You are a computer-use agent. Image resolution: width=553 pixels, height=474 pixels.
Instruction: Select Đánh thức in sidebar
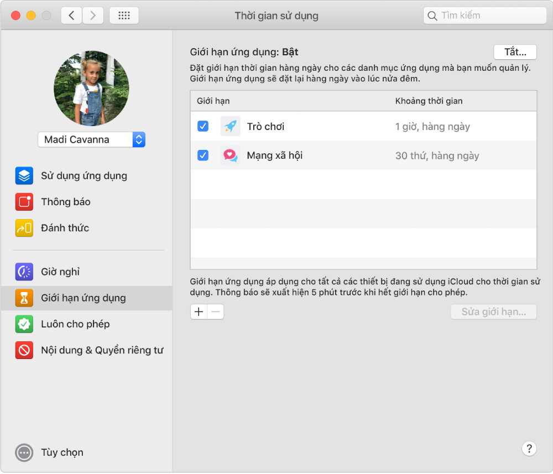click(x=65, y=228)
